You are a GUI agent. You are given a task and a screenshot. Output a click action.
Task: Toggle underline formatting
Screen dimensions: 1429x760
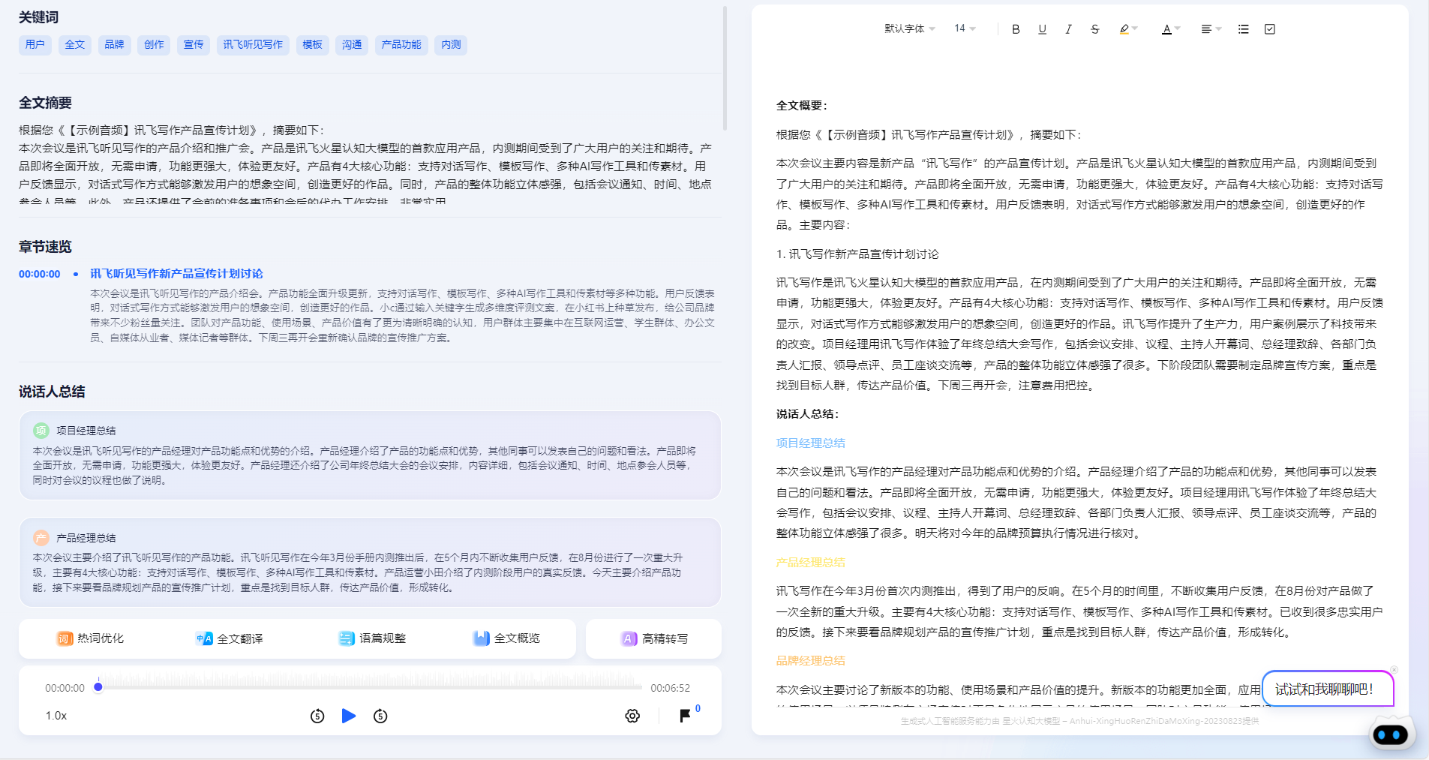point(1042,29)
